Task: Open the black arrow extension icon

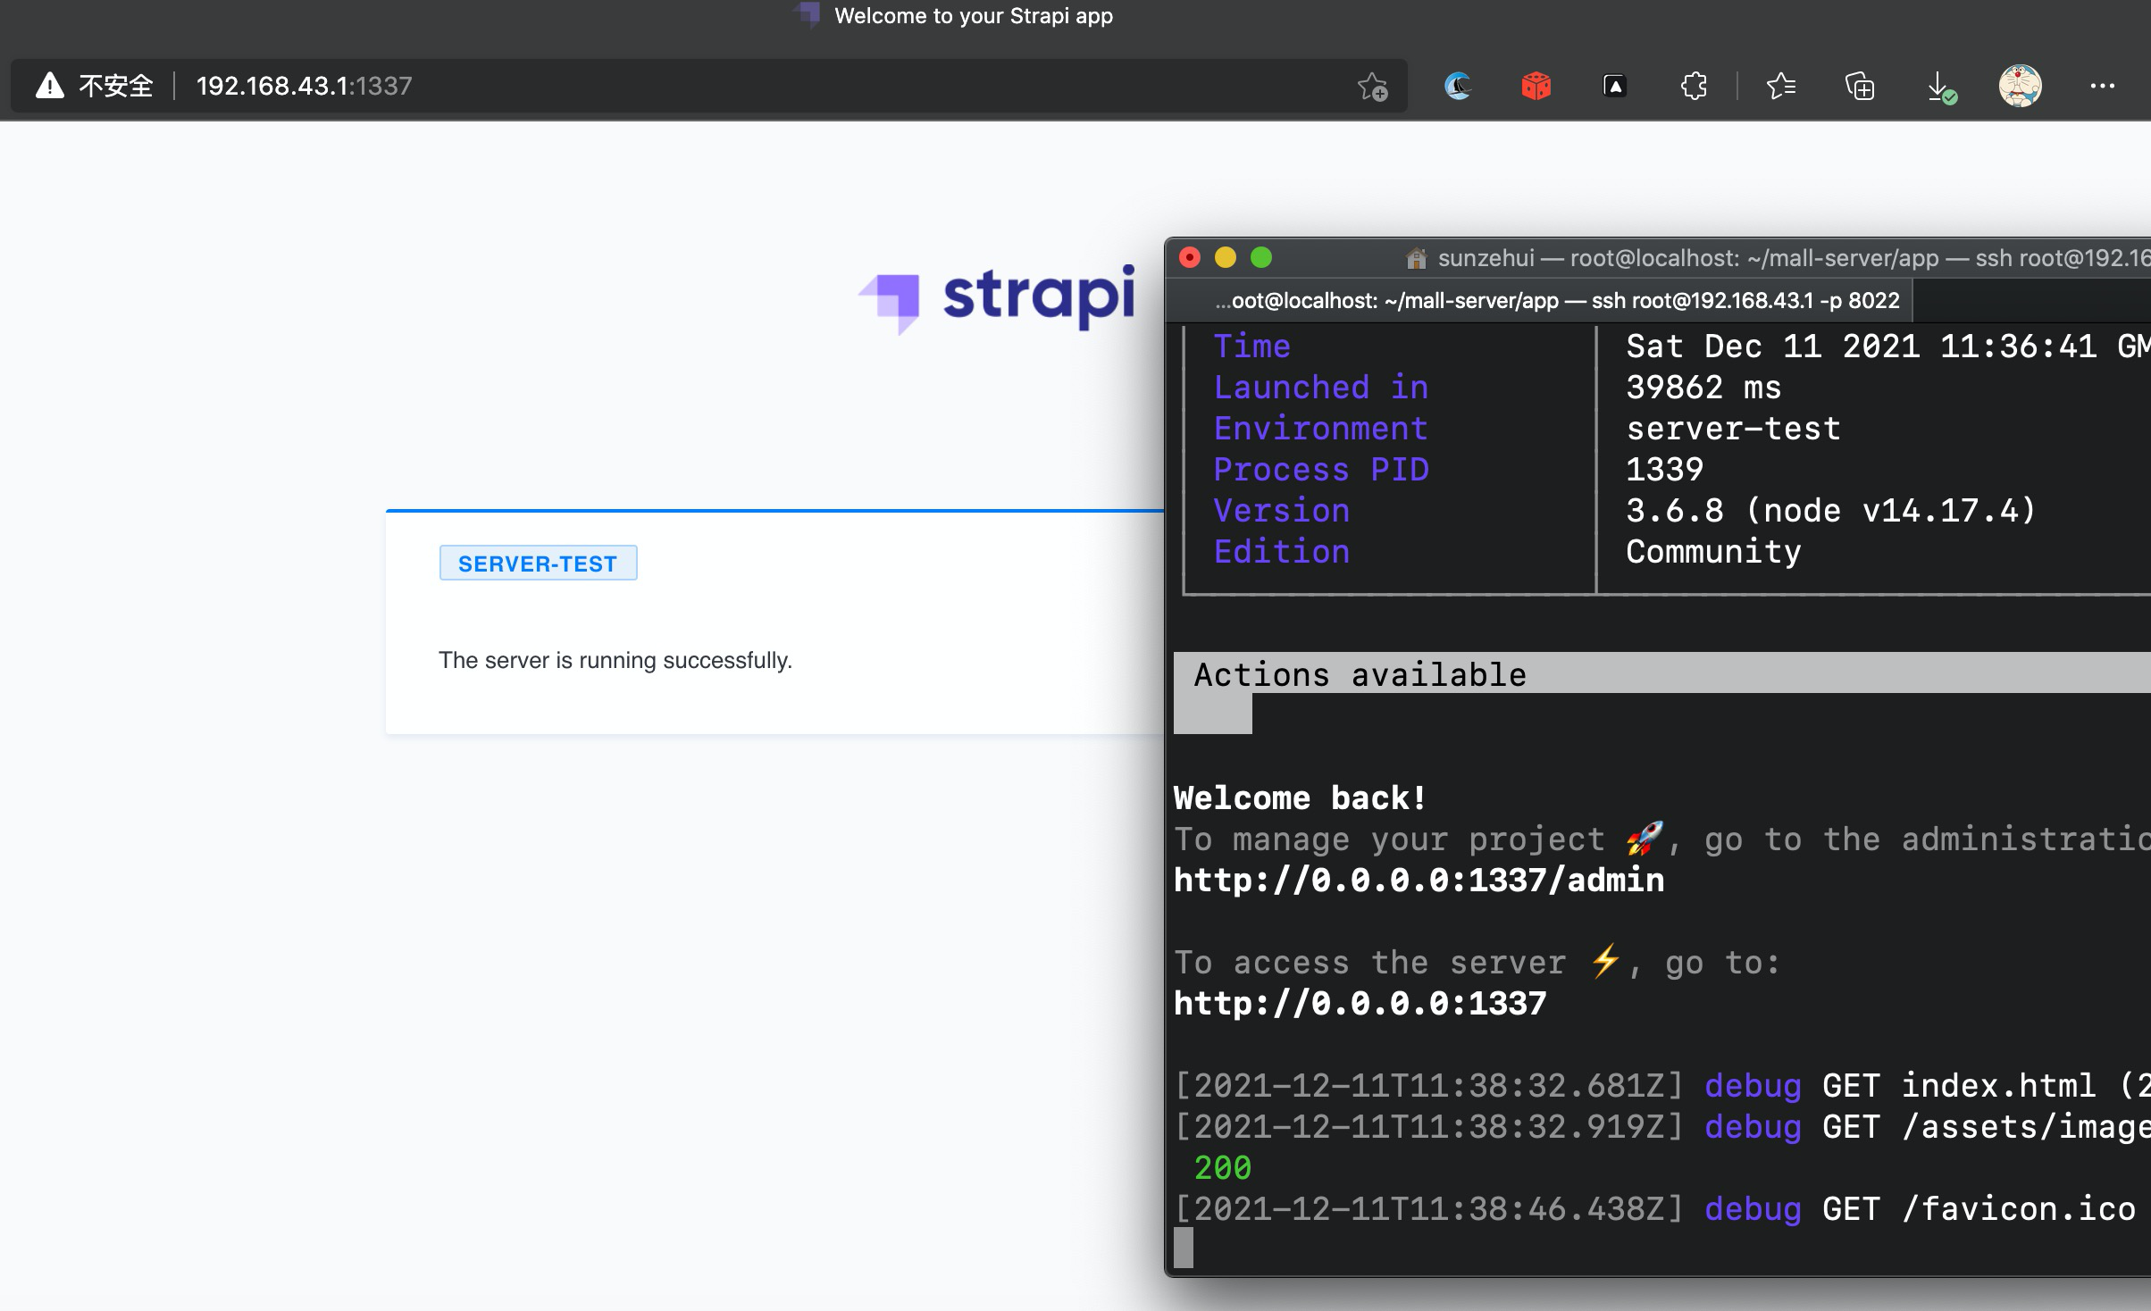Action: (1614, 87)
